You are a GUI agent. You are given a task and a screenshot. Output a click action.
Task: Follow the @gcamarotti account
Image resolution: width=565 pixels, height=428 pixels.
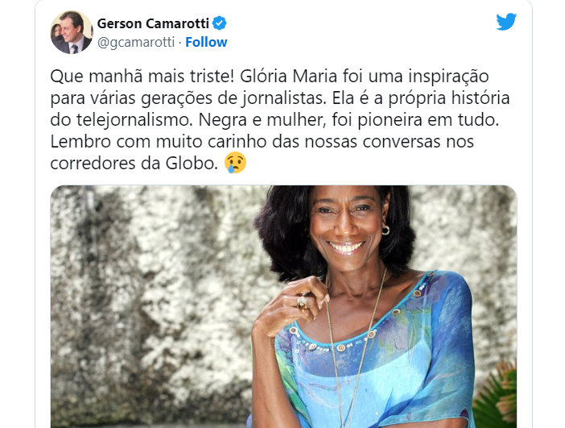pyautogui.click(x=206, y=42)
